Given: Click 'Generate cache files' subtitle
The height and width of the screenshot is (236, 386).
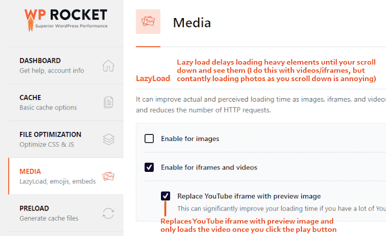Looking at the screenshot, I should [x=49, y=218].
